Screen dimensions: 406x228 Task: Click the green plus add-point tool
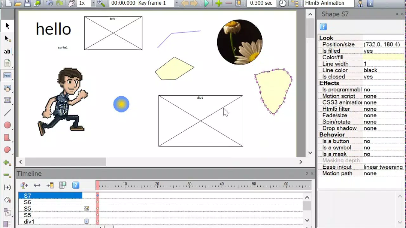tap(7, 162)
